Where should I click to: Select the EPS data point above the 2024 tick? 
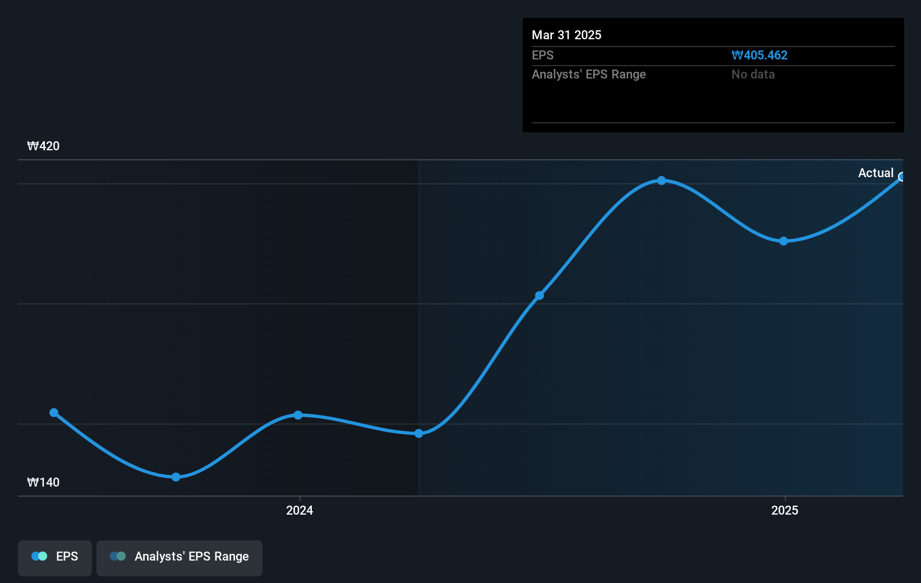click(x=298, y=415)
